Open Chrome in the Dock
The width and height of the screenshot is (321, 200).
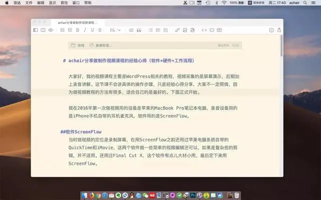coord(98,195)
